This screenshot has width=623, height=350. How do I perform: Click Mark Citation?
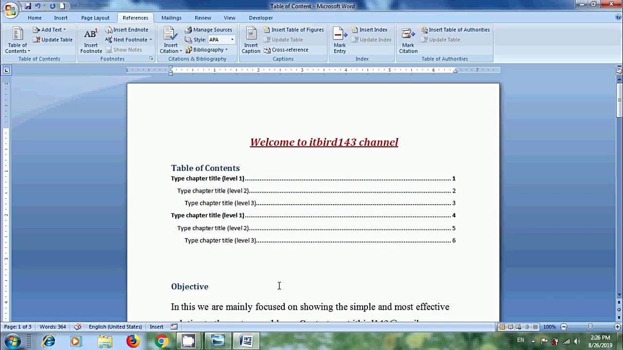408,40
